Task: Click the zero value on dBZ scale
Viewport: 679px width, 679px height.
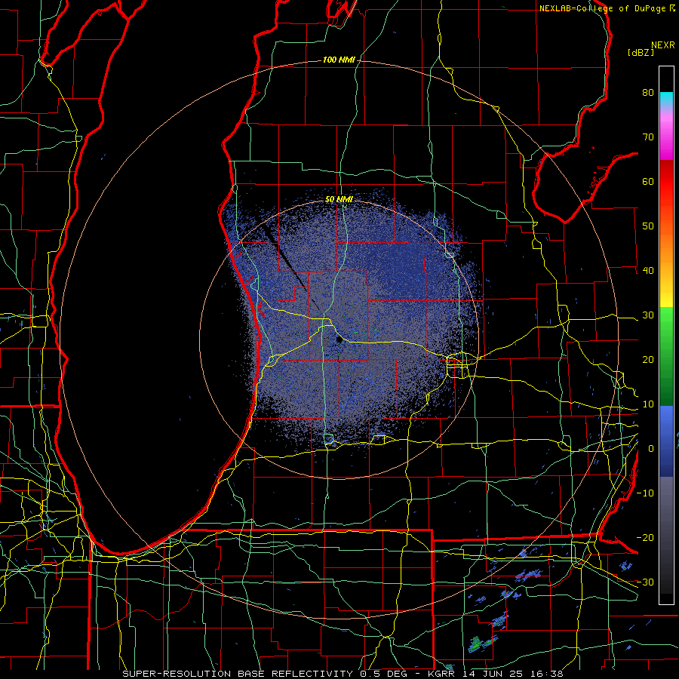Action: (651, 449)
